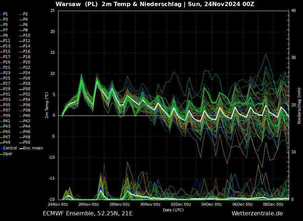303x221 pixels.
Task: Click the -15 temperature axis label
Action: [52, 179]
